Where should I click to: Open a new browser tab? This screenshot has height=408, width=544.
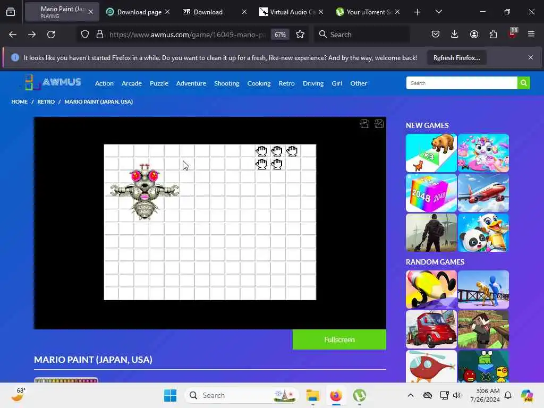pos(418,12)
